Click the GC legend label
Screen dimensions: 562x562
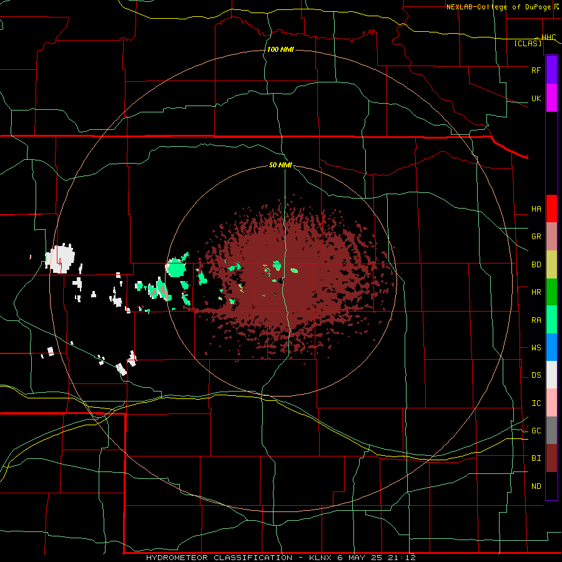(x=536, y=431)
